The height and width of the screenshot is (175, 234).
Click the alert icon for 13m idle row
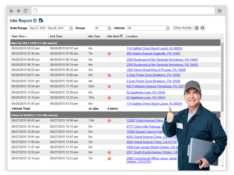click(109, 121)
